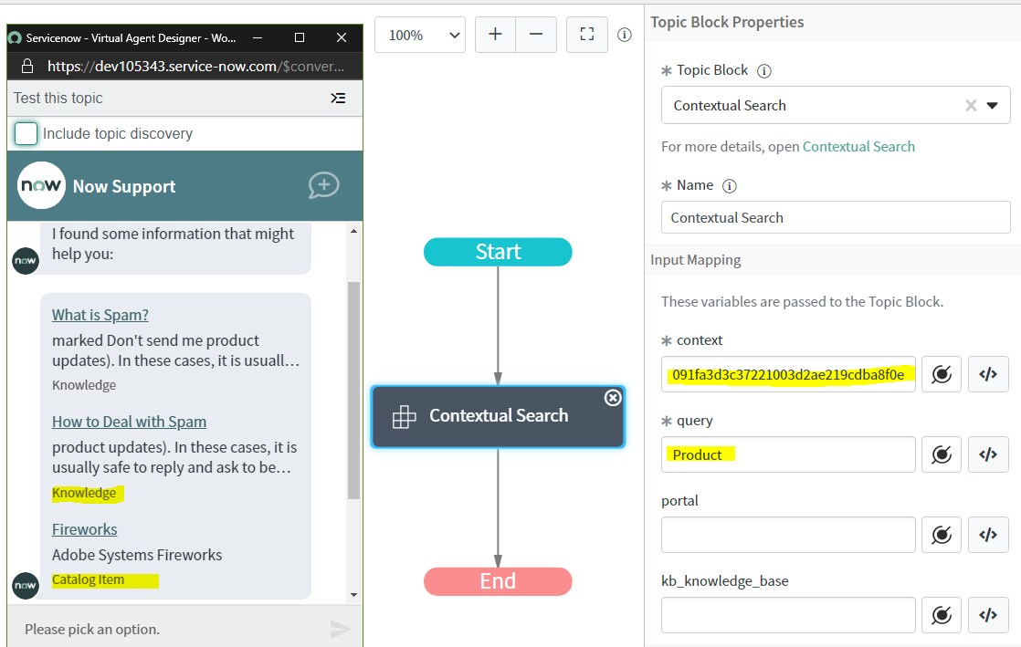The image size is (1021, 647).
Task: Select the Start node
Action: click(498, 252)
